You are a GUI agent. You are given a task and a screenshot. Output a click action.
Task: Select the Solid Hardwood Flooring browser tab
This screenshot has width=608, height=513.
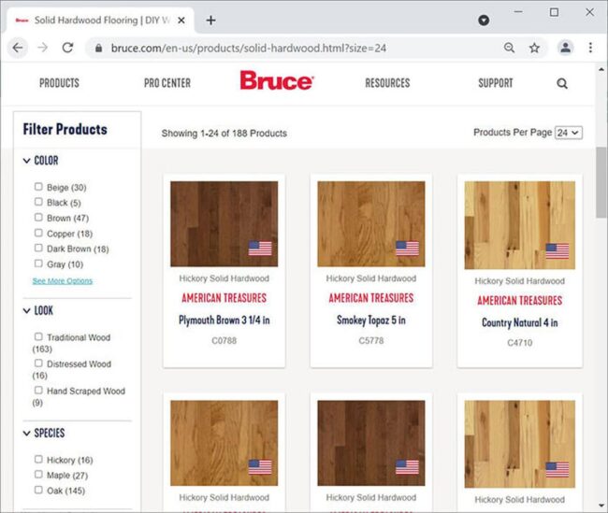[x=99, y=21]
